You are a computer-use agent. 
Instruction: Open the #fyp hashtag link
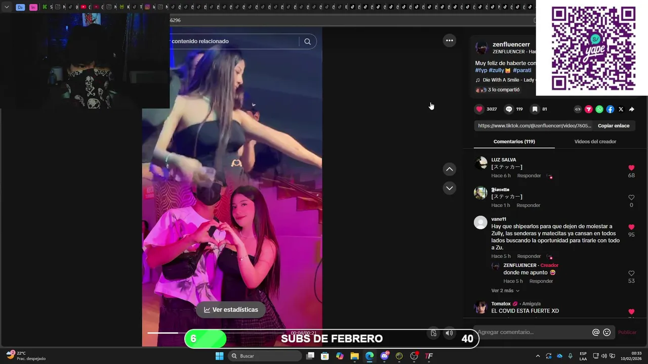click(x=481, y=70)
